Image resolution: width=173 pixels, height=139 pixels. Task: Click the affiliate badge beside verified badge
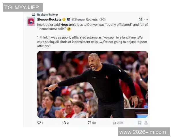(x=68, y=19)
